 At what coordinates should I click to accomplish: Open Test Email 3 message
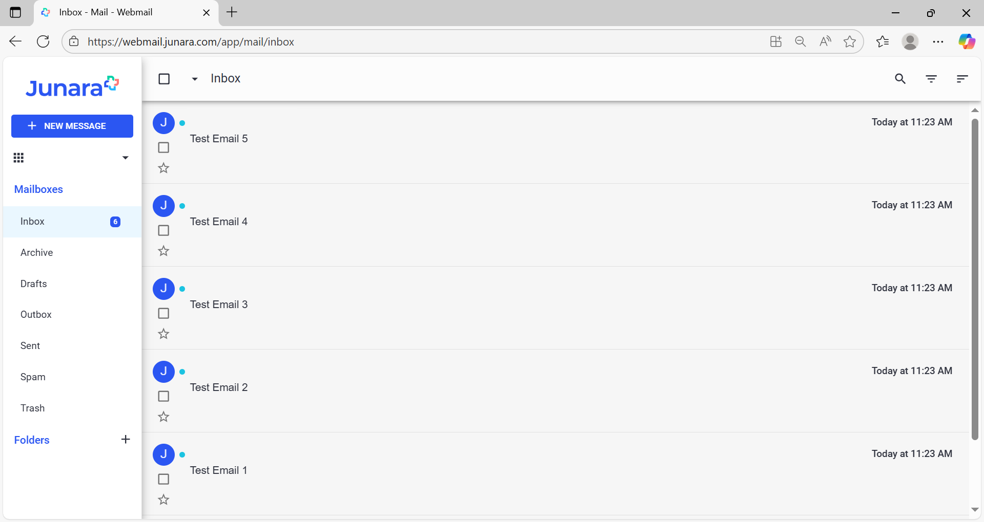click(x=556, y=308)
